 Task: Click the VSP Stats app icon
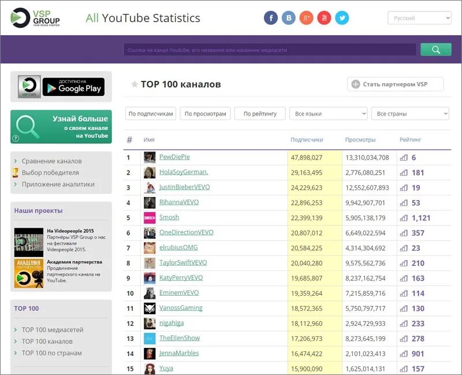click(x=29, y=86)
